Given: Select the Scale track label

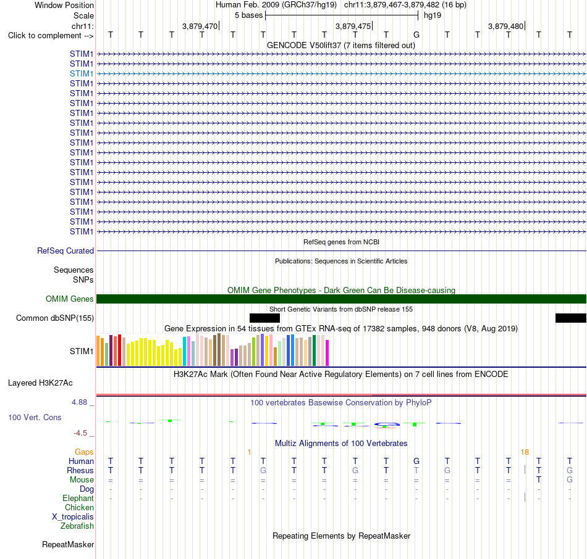Looking at the screenshot, I should [x=83, y=15].
